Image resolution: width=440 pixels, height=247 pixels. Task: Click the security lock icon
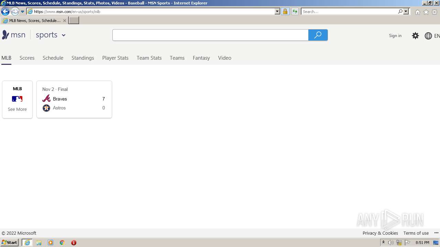[285, 12]
